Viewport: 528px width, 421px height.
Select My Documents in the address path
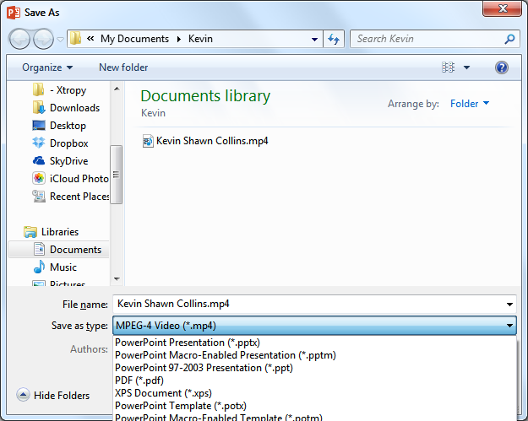[x=134, y=39]
